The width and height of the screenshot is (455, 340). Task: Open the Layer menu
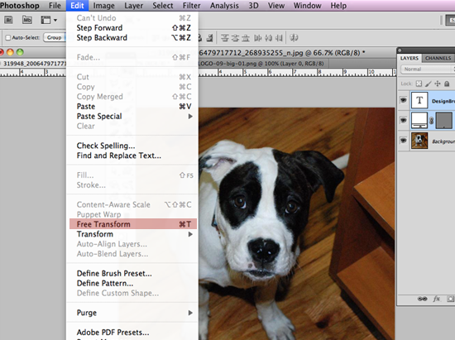click(x=134, y=6)
